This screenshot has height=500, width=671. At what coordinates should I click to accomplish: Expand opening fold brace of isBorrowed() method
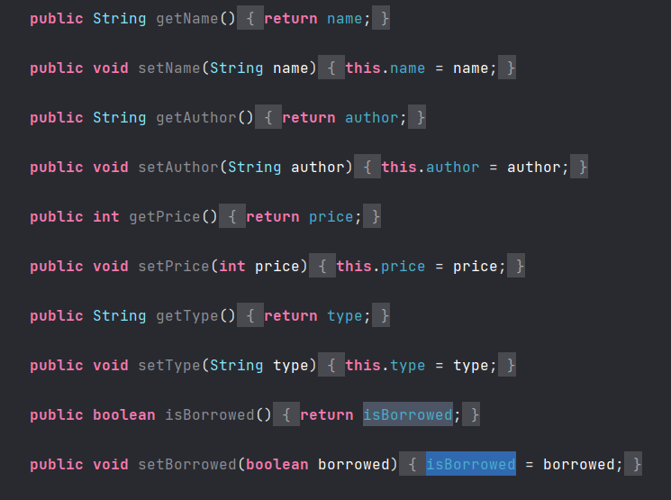click(x=286, y=414)
